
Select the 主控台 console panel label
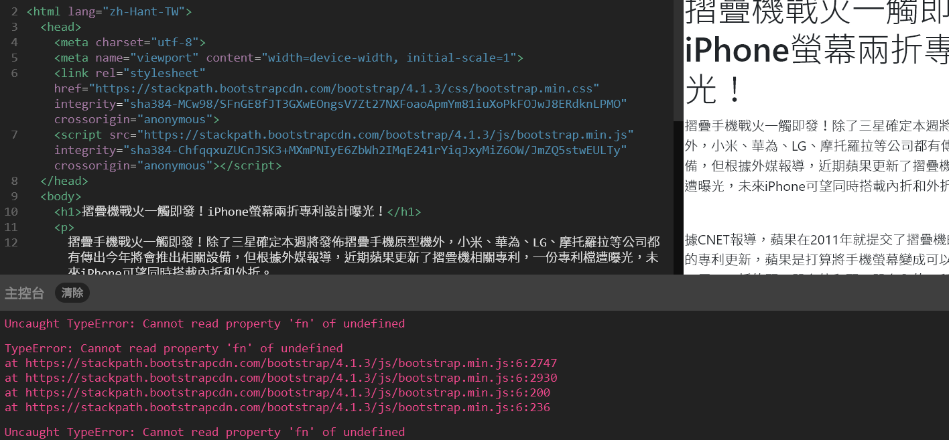pyautogui.click(x=24, y=293)
